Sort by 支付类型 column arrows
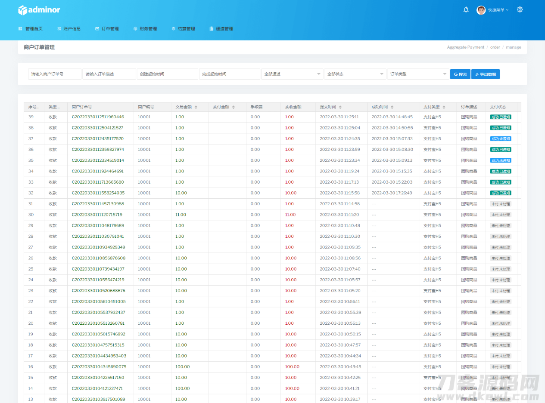The image size is (545, 403). coord(444,107)
